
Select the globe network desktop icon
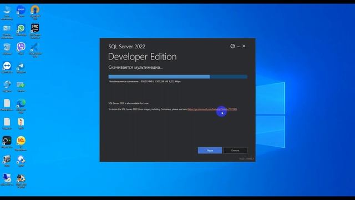point(7,86)
